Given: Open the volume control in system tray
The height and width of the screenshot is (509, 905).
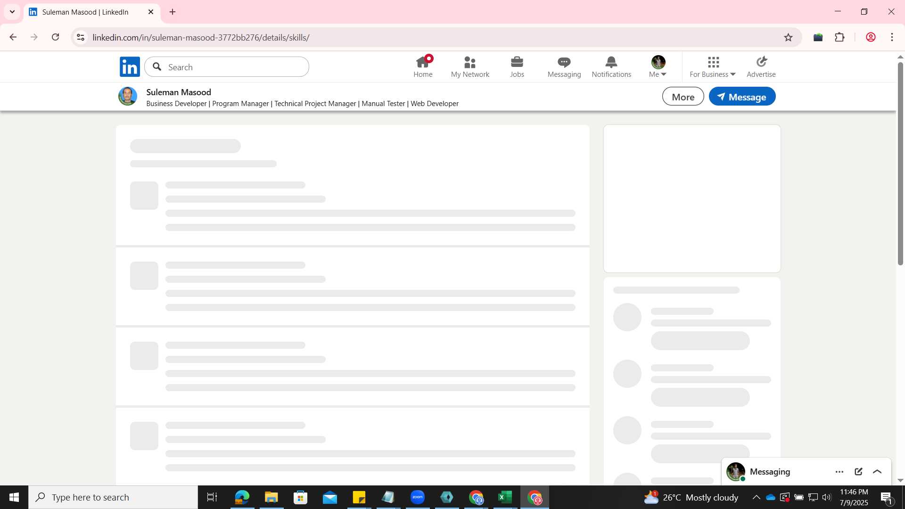Looking at the screenshot, I should pyautogui.click(x=827, y=497).
